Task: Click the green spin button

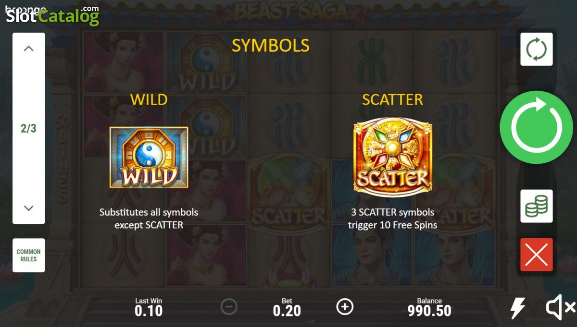Action: coord(536,127)
